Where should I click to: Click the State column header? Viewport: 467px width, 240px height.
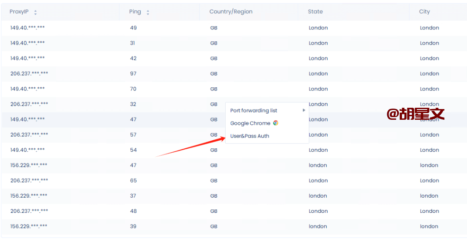315,12
